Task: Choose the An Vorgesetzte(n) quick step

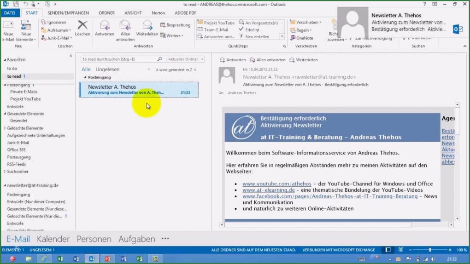Action: (258, 23)
